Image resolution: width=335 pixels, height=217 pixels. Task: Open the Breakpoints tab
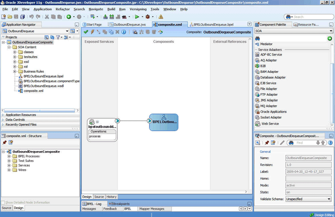click(x=119, y=204)
